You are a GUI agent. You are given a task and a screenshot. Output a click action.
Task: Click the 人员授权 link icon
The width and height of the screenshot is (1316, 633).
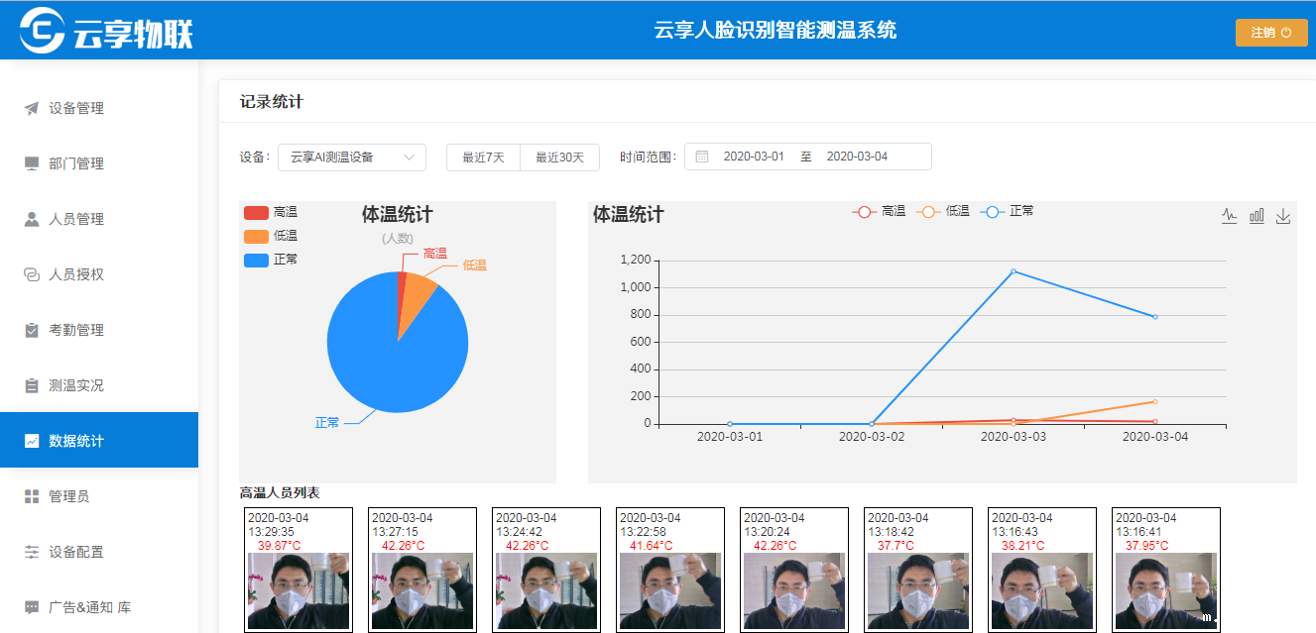32,274
